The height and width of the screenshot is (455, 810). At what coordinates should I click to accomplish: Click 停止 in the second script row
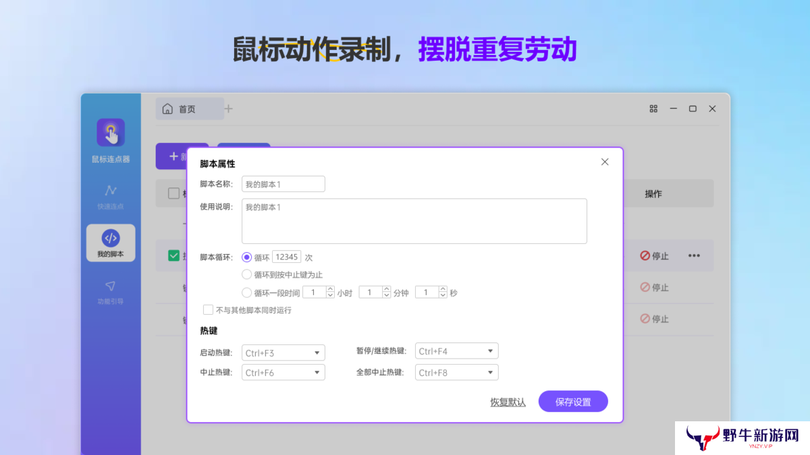(x=655, y=287)
